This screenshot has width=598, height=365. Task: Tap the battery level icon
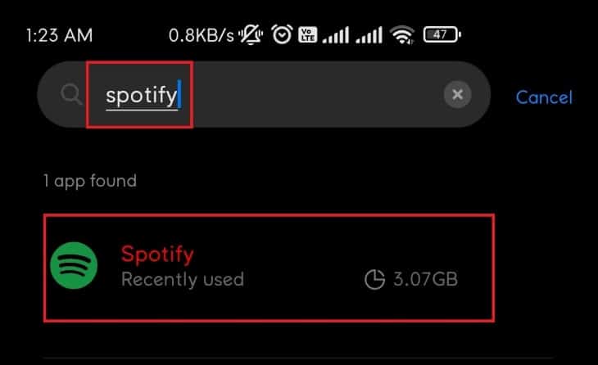(442, 35)
